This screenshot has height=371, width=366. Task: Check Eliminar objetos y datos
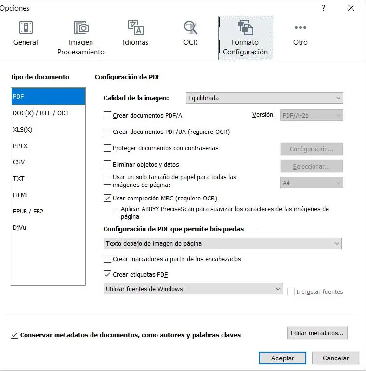pos(107,164)
